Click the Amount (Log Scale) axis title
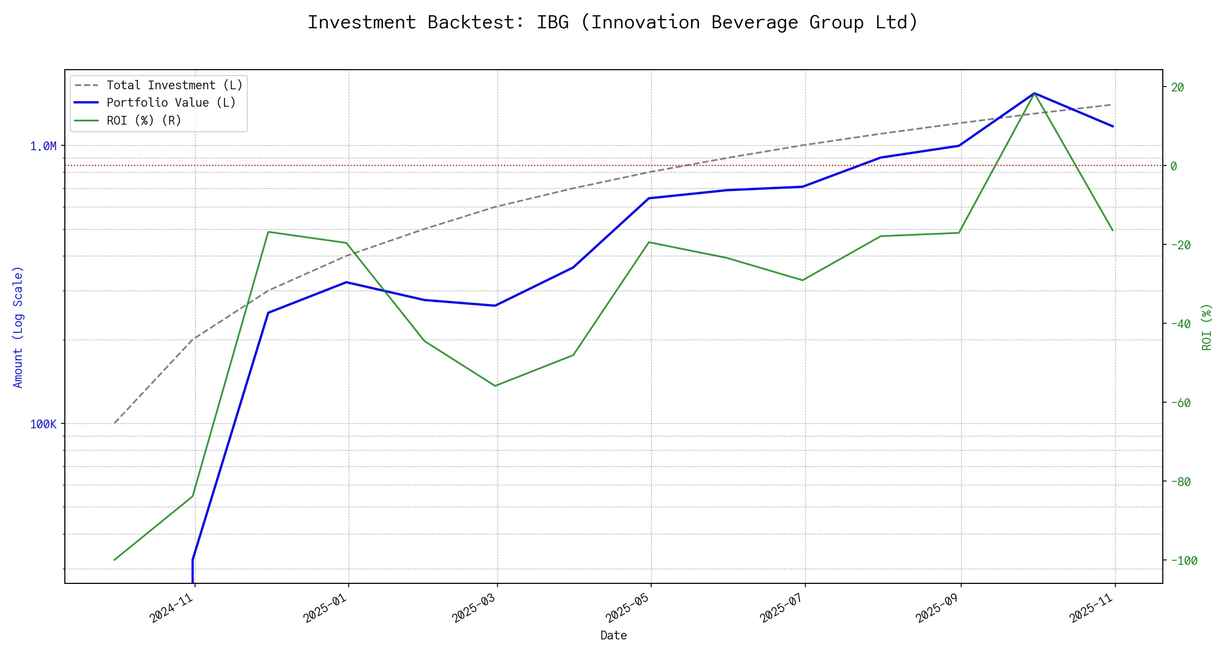This screenshot has width=1226, height=653. [18, 327]
